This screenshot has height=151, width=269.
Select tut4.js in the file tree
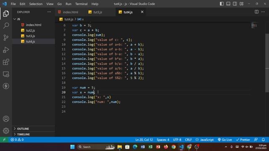pyautogui.click(x=34, y=42)
